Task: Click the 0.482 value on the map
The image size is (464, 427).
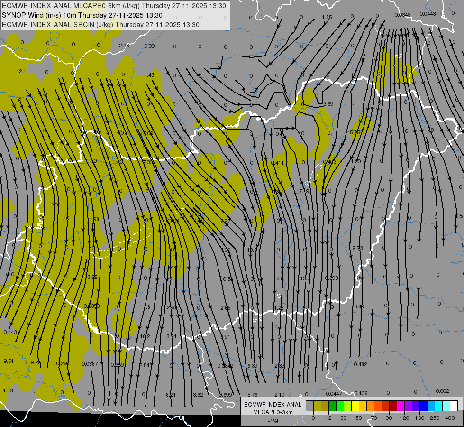Action: (360, 364)
